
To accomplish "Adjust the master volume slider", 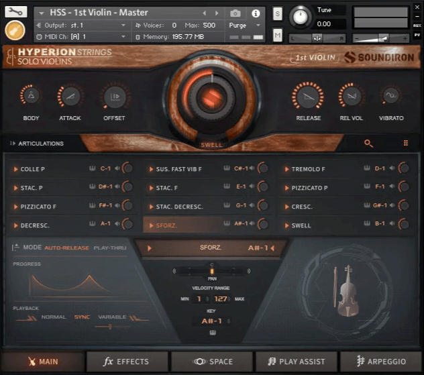I will click(x=381, y=38).
